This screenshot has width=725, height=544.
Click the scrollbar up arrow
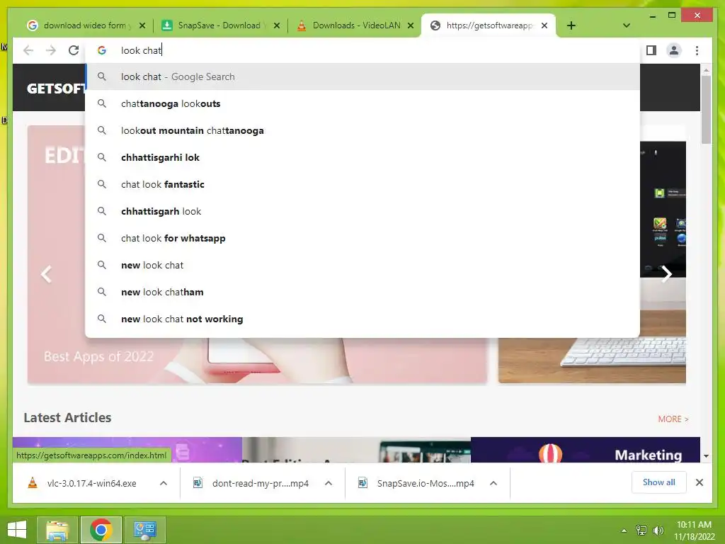click(x=706, y=70)
